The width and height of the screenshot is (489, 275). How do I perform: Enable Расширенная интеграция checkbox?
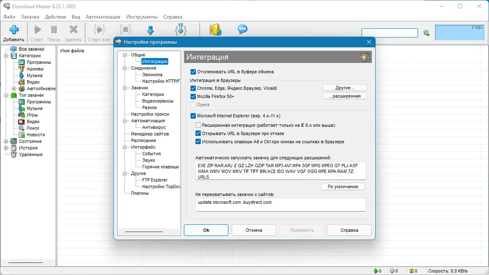click(198, 125)
